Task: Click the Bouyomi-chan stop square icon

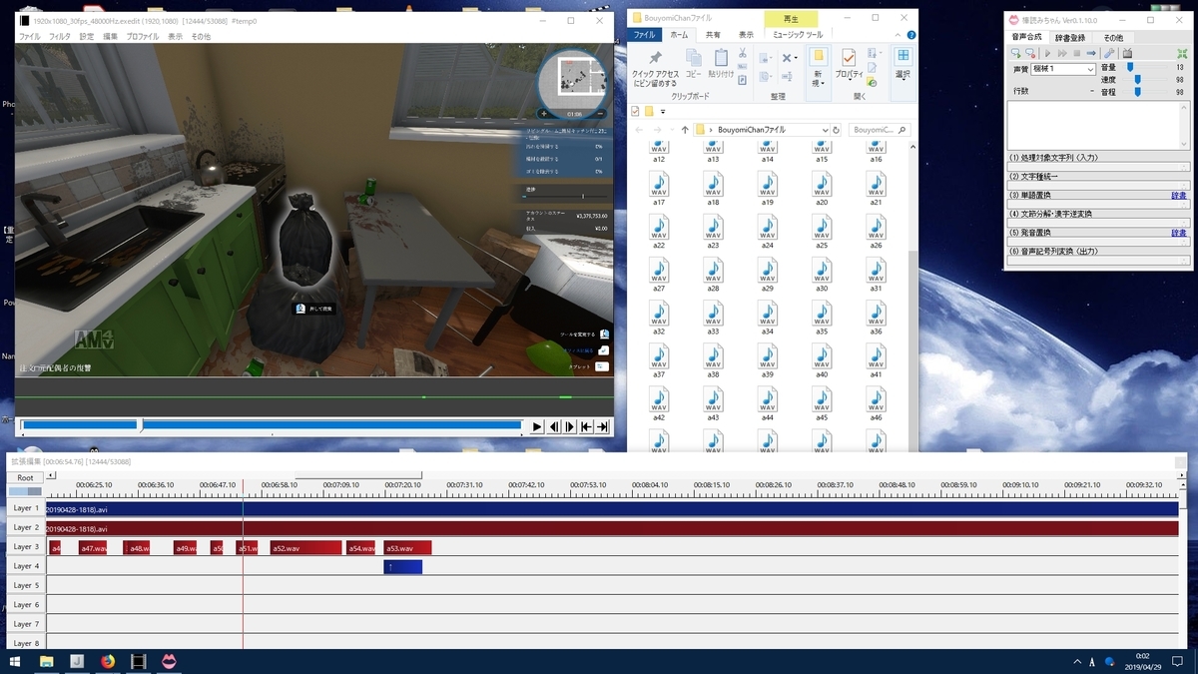Action: pyautogui.click(x=1076, y=53)
